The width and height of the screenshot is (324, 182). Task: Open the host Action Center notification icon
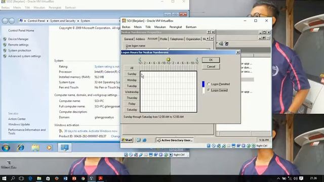coord(301,178)
